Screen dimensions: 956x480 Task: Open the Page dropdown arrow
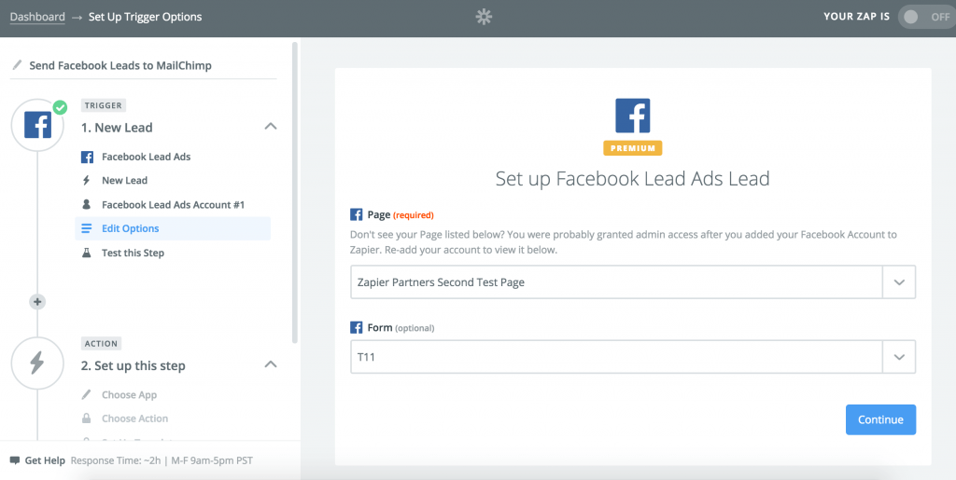(x=899, y=282)
